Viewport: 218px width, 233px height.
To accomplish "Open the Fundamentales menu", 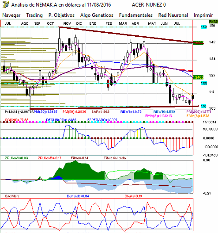I will (x=135, y=15).
